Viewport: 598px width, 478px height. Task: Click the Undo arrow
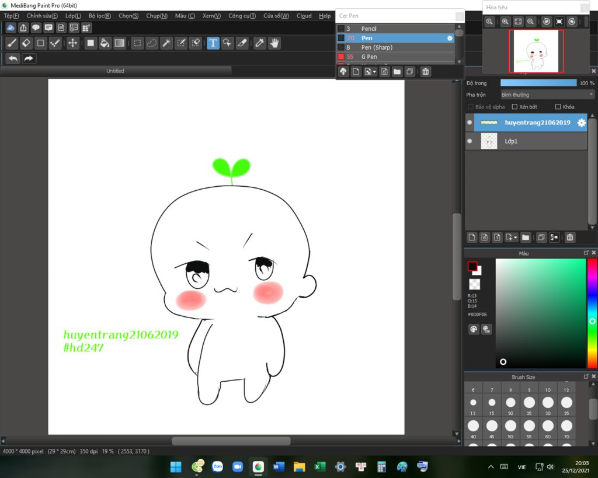pyautogui.click(x=13, y=58)
